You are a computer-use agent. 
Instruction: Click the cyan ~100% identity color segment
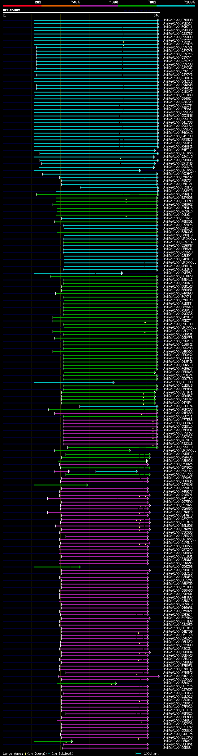[175, 6]
